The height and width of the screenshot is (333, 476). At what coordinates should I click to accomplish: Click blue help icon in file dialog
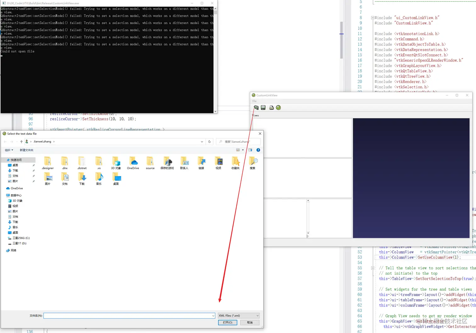[258, 150]
